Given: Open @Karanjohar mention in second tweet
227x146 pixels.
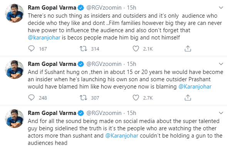Looking at the screenshot, I should [x=195, y=87].
